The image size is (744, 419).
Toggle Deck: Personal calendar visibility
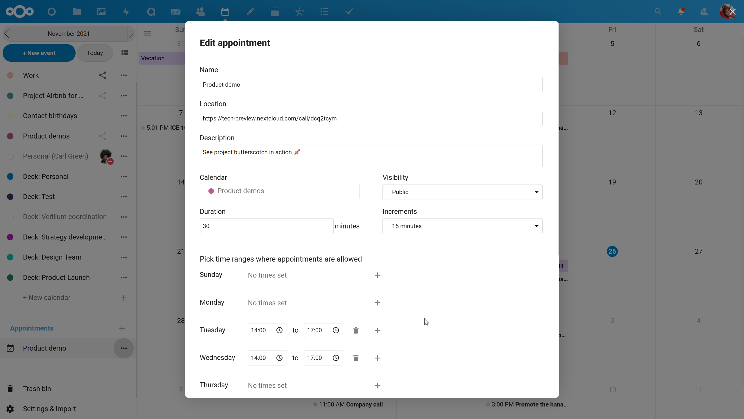tap(10, 177)
